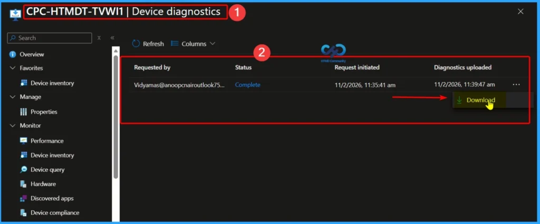This screenshot has width=540, height=224.
Task: Click the Performance monitor icon
Action: [24, 141]
